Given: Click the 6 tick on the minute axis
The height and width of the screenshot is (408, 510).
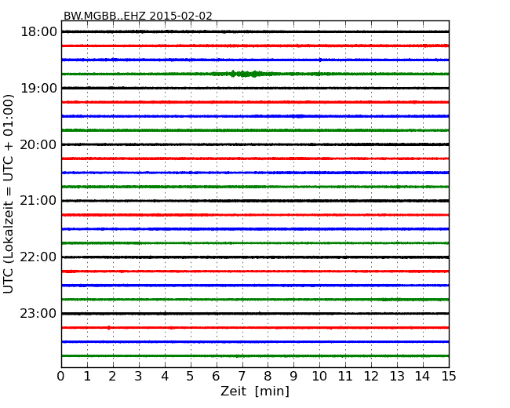Looking at the screenshot, I should click(x=216, y=377).
